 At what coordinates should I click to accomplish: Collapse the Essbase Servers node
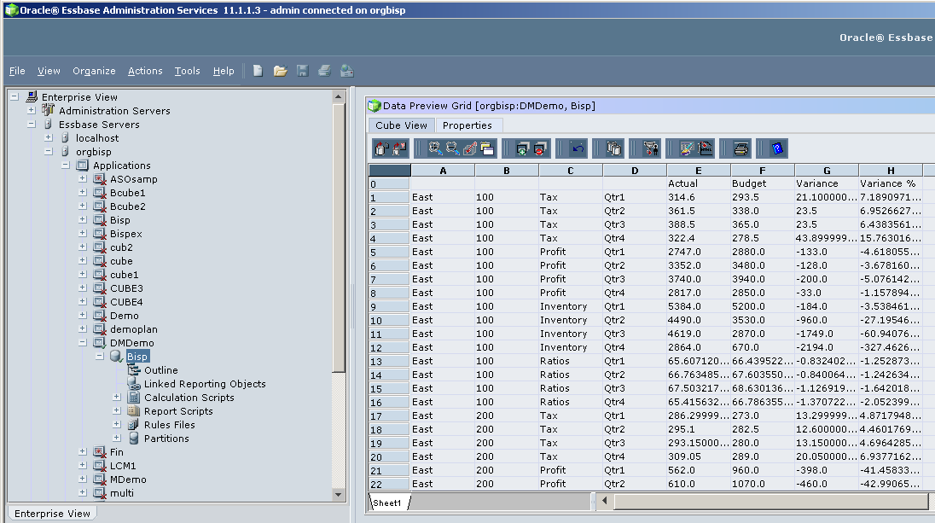[x=32, y=124]
